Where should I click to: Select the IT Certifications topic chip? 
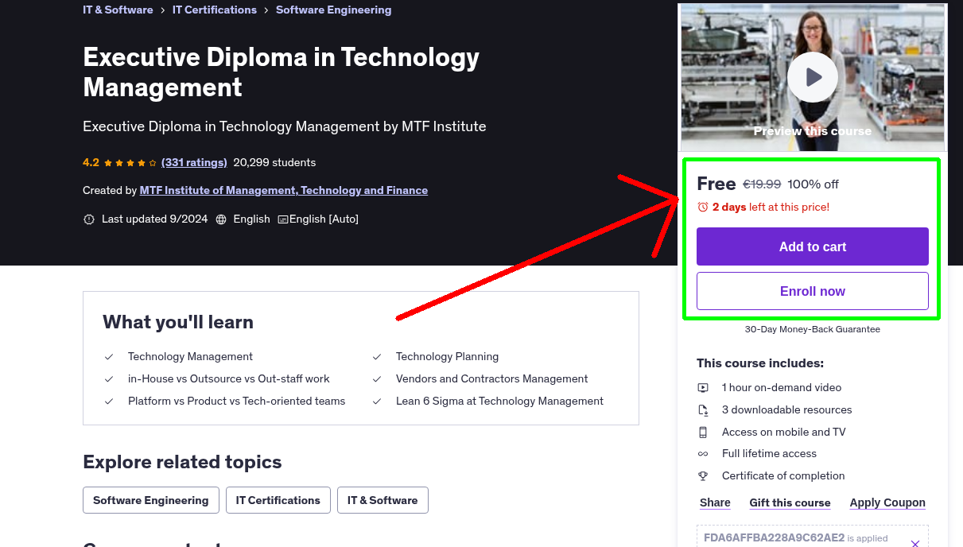click(278, 500)
